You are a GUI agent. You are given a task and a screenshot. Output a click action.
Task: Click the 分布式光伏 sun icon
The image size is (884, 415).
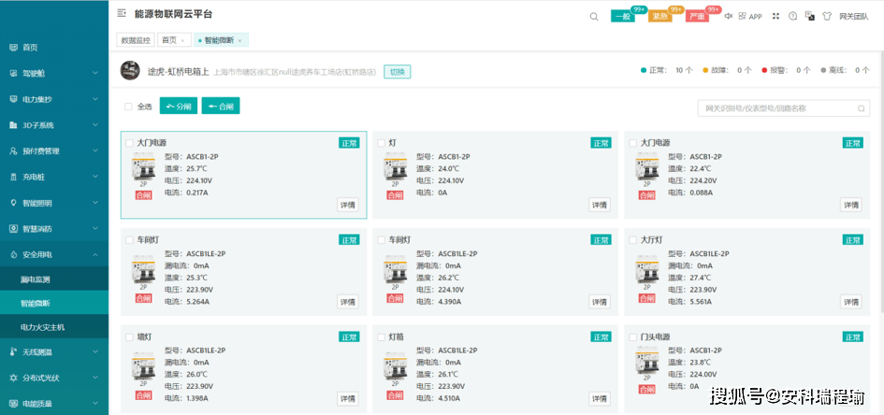[13, 378]
